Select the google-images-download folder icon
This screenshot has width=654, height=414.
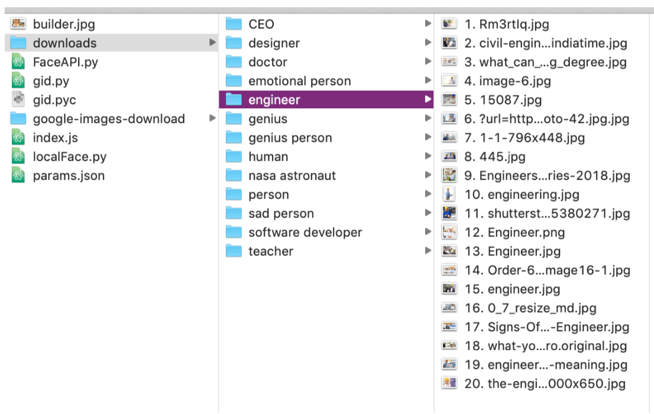18,118
